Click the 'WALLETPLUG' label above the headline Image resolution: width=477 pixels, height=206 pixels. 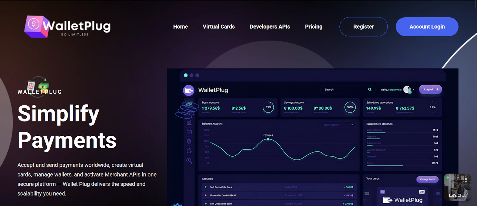click(x=40, y=92)
